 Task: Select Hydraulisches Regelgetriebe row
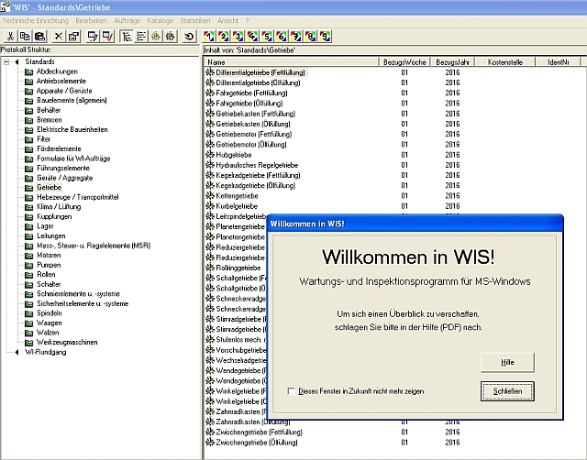click(257, 165)
